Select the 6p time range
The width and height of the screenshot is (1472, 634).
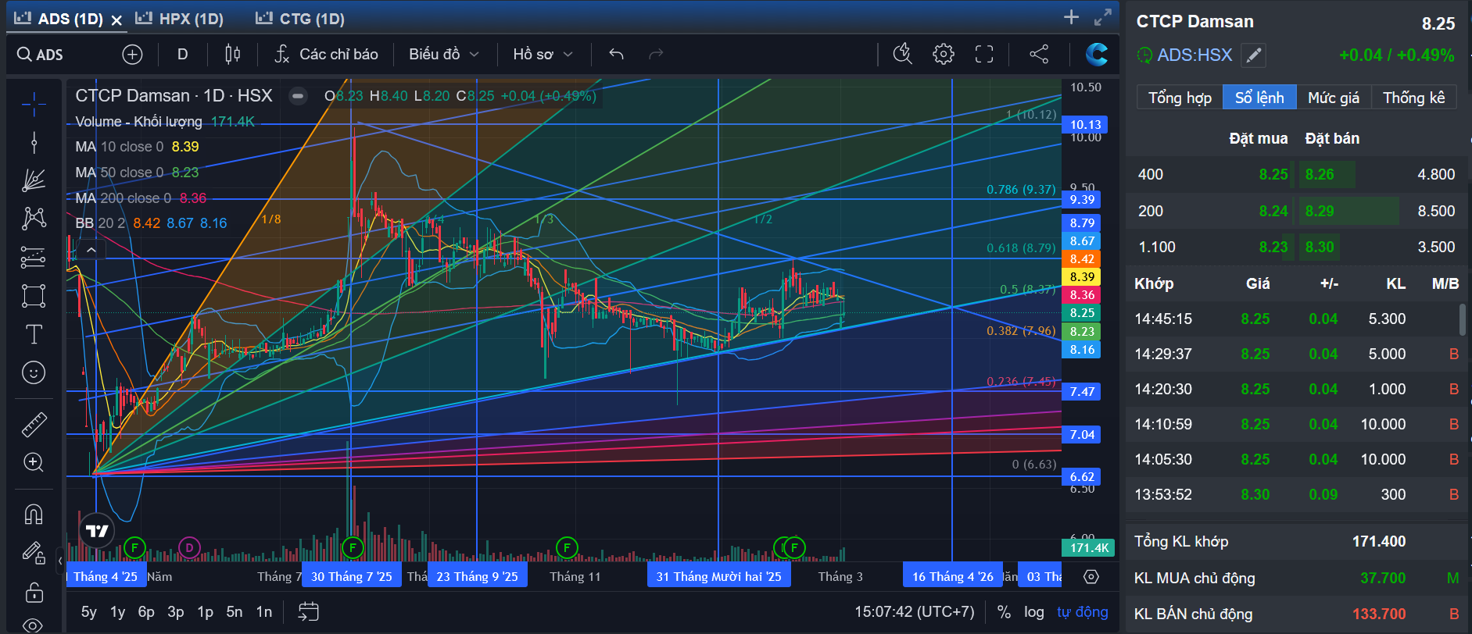146,611
